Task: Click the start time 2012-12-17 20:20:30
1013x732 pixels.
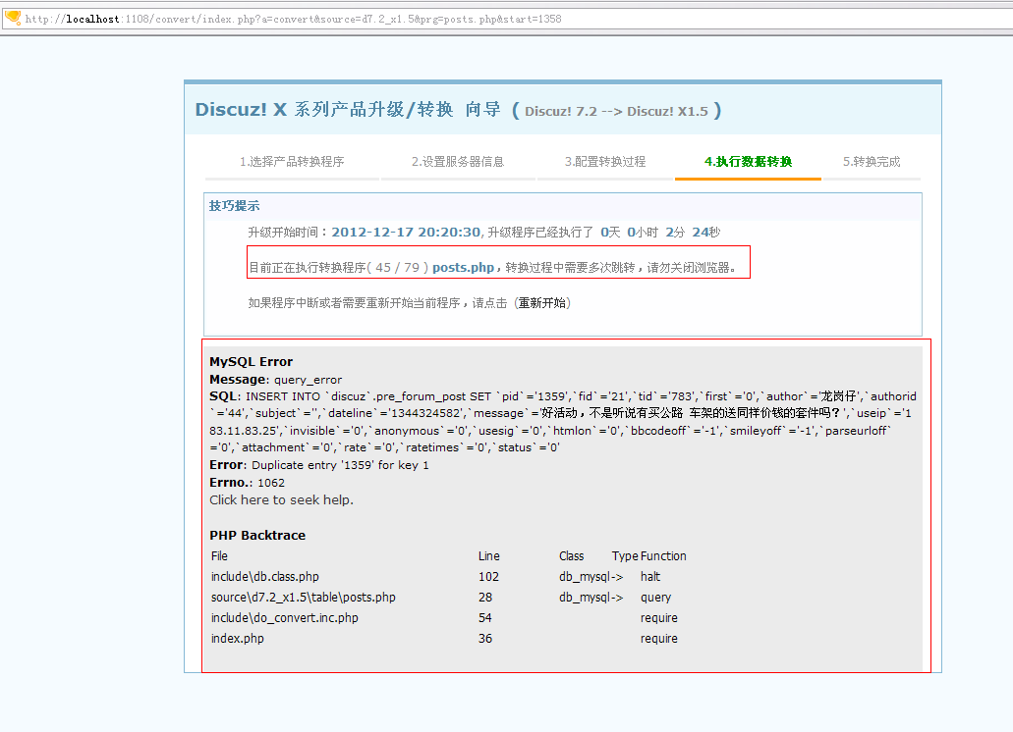Action: coord(406,233)
